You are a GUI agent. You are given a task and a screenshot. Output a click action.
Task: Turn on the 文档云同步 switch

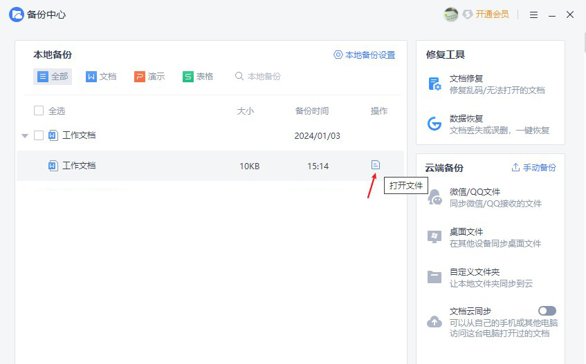click(x=547, y=311)
